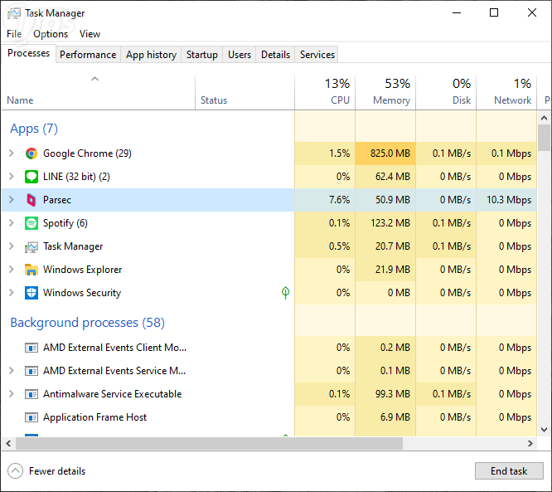
Task: Click the 62.4 MB memory cell
Action: 385,177
